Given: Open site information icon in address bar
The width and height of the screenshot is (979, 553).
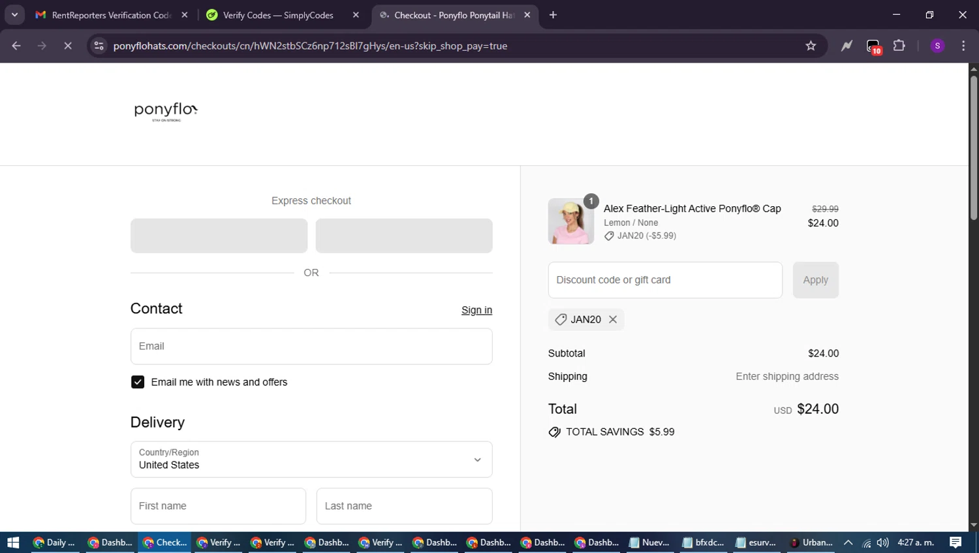Looking at the screenshot, I should (99, 46).
